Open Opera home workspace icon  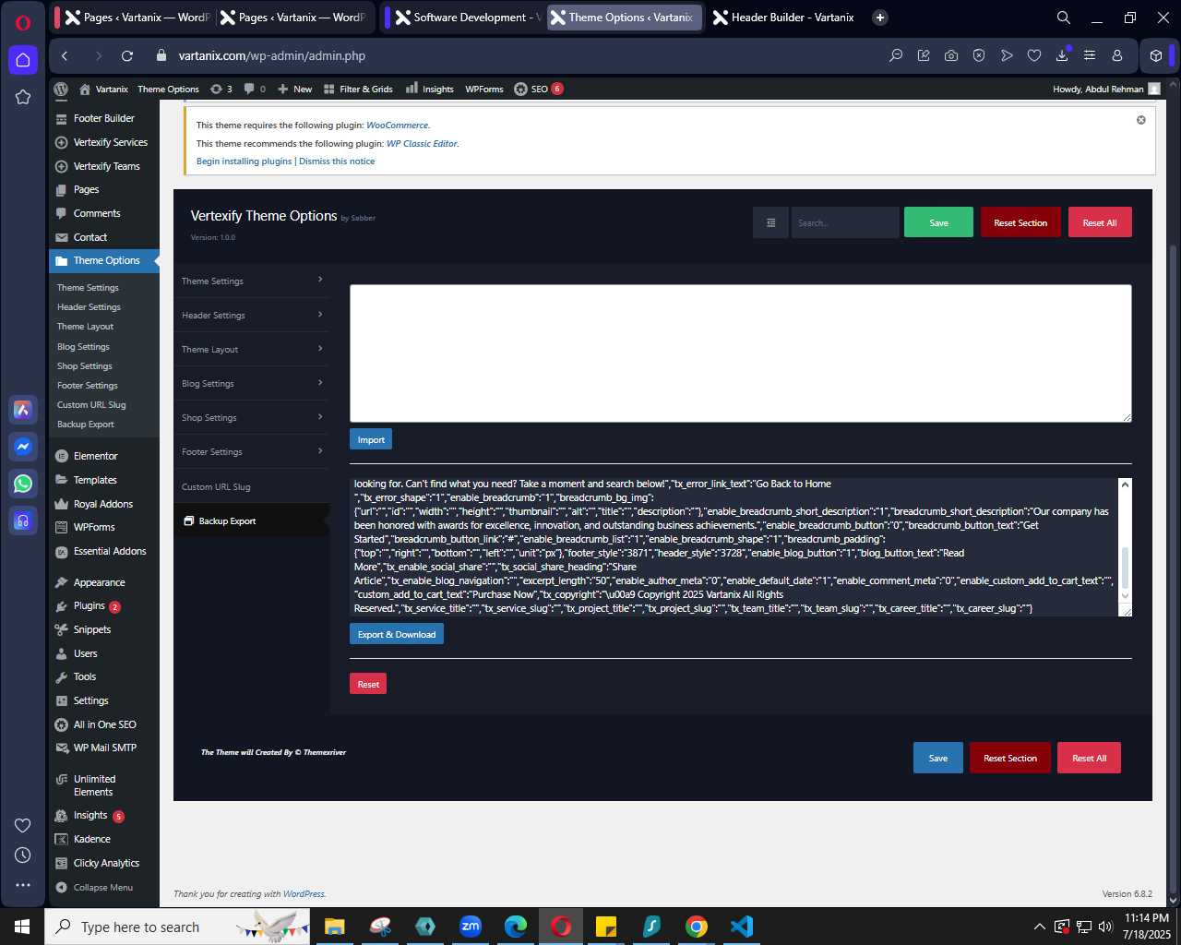coord(23,60)
